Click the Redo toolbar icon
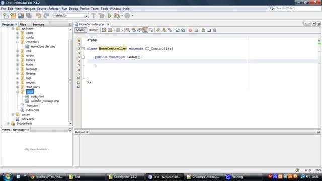 46,16
